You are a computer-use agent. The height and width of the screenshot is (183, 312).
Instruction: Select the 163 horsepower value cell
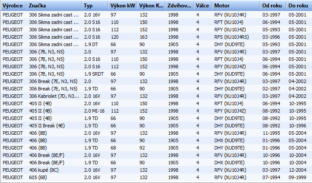144,37
